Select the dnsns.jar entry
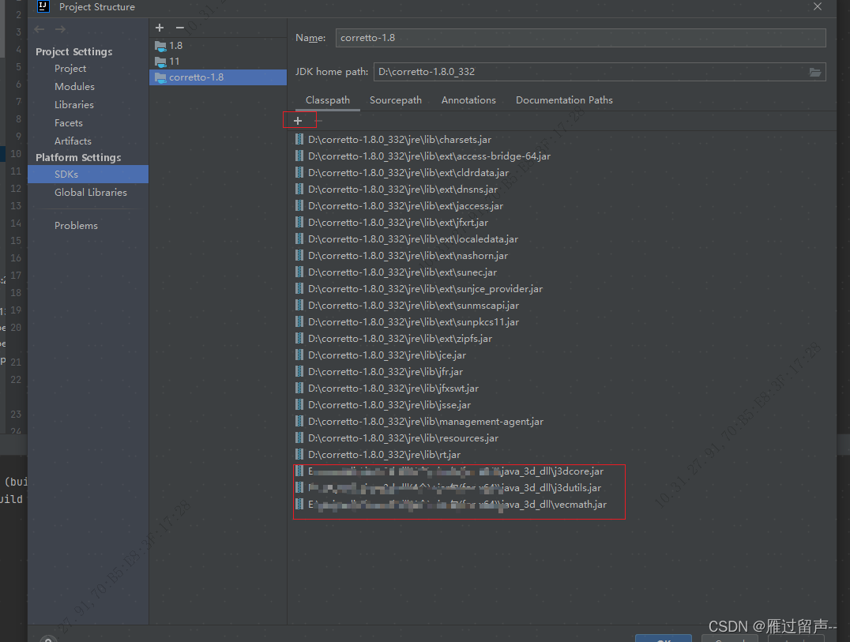The image size is (850, 642). point(562,189)
